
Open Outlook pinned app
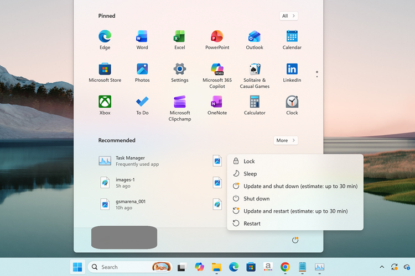pos(255,40)
